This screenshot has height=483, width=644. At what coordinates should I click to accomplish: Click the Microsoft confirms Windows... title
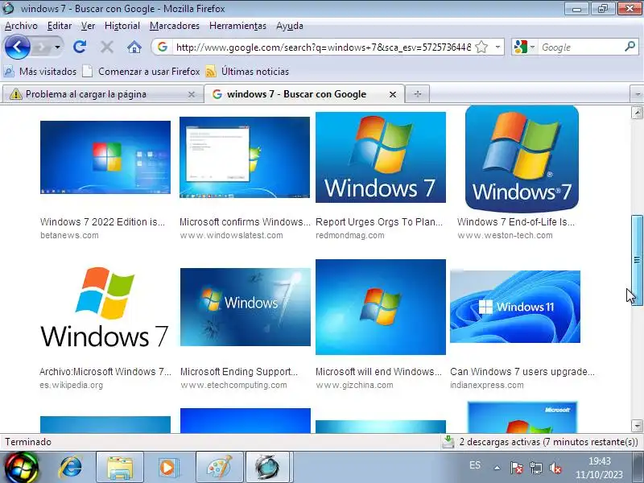click(245, 222)
